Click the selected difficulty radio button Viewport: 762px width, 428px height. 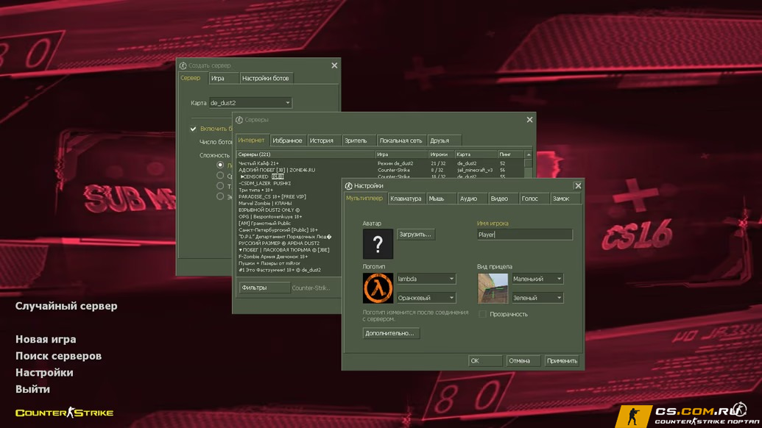click(220, 165)
